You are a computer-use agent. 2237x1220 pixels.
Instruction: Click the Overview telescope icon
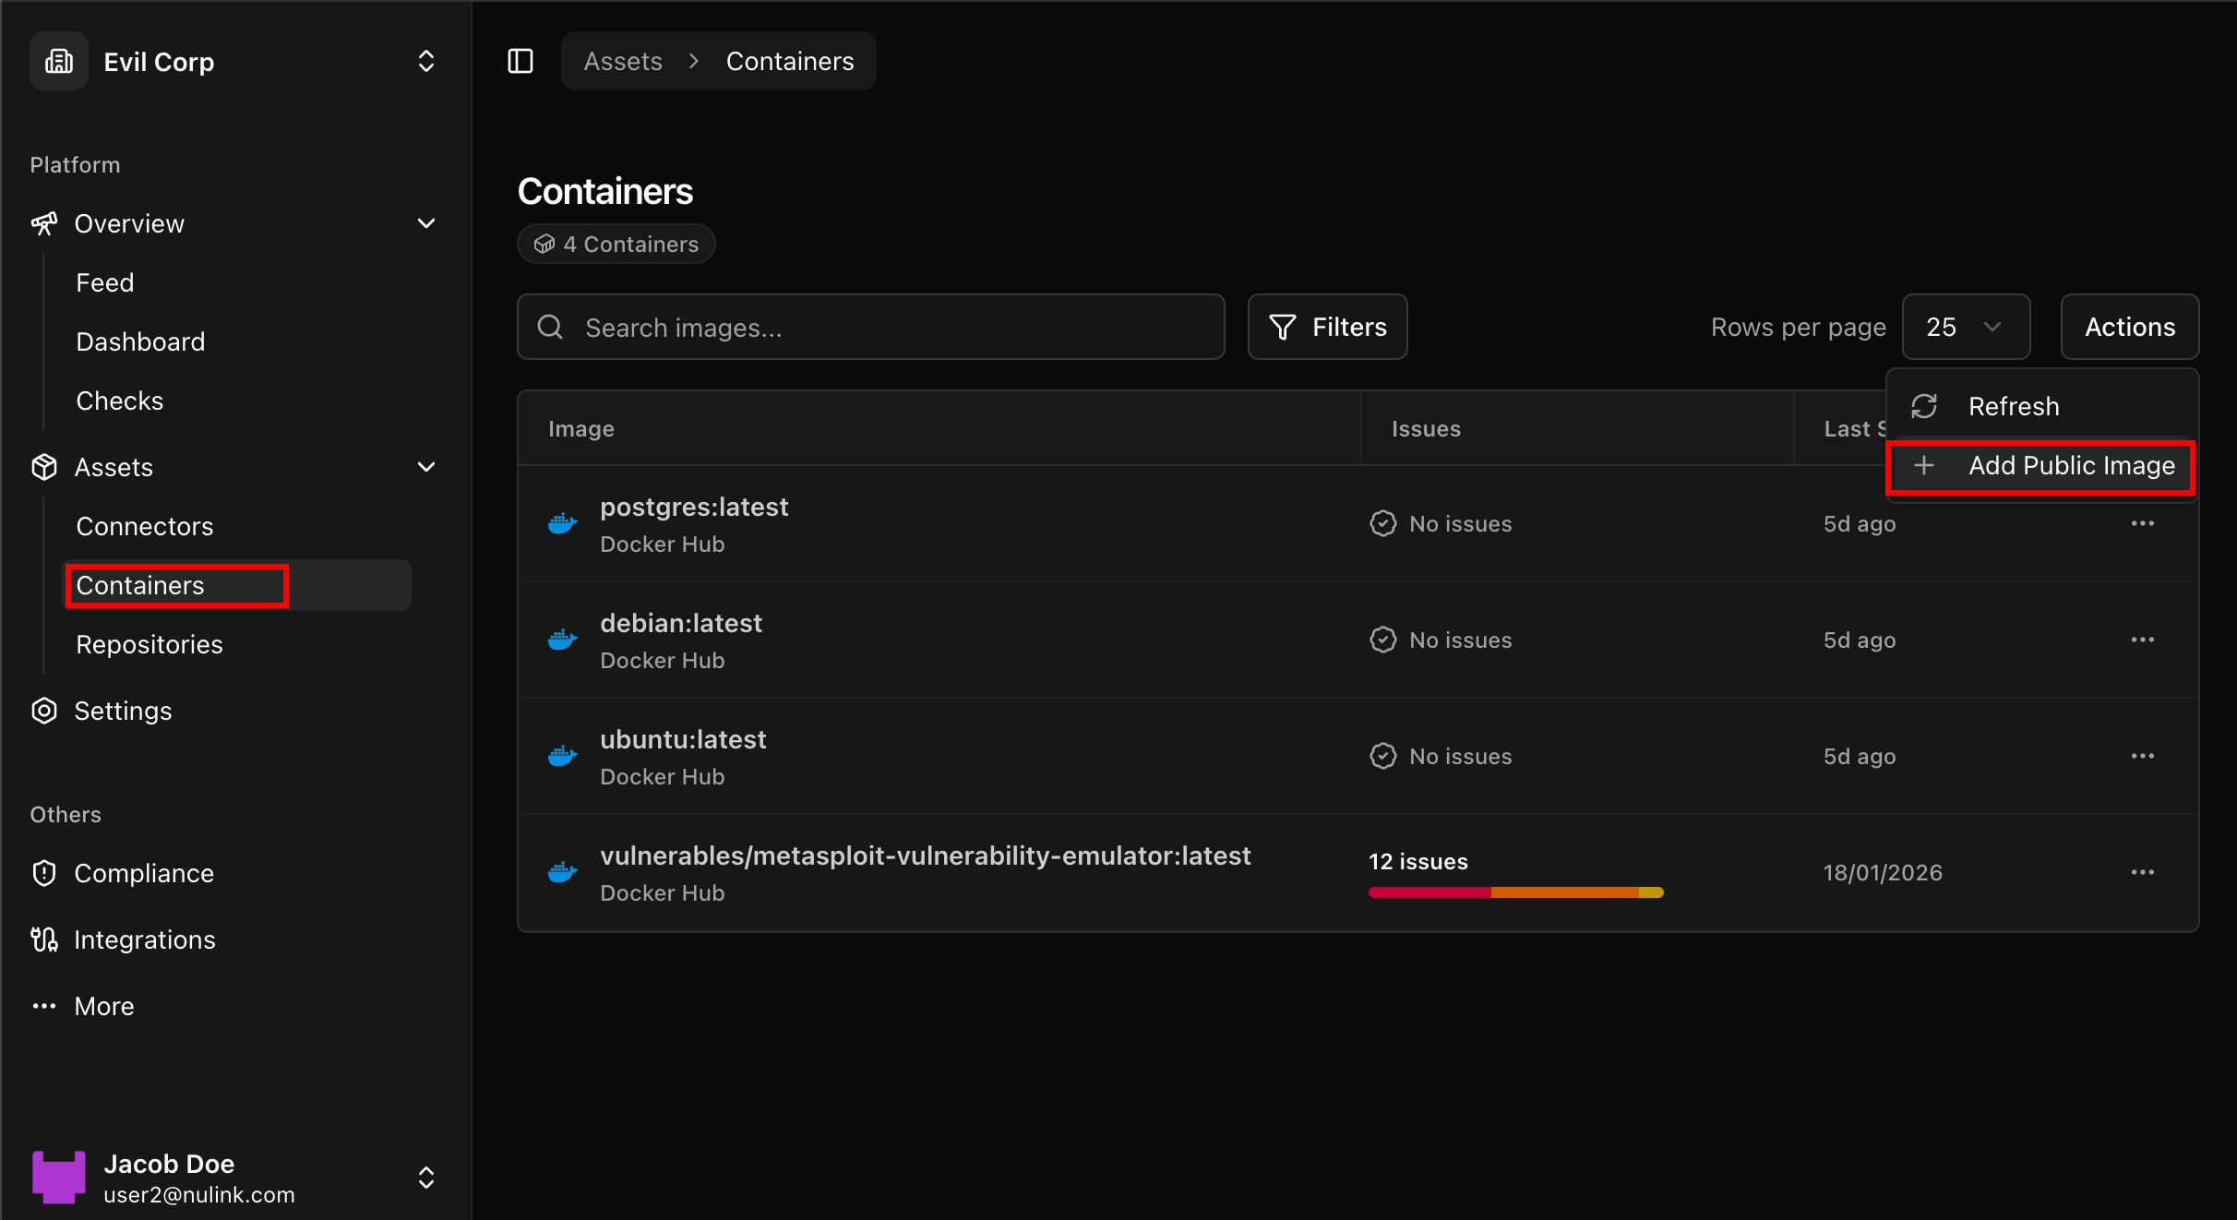(43, 223)
